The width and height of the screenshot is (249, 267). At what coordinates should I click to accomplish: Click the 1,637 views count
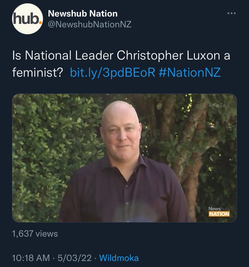coord(35,234)
